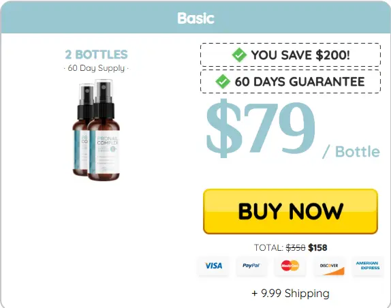The image size is (391, 308).
Task: Select the 60 Day Supply text
Action: 96,68
